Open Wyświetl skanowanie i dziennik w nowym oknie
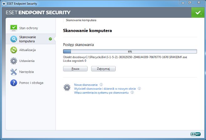The width and height of the screenshot is (206, 140). pos(105,89)
